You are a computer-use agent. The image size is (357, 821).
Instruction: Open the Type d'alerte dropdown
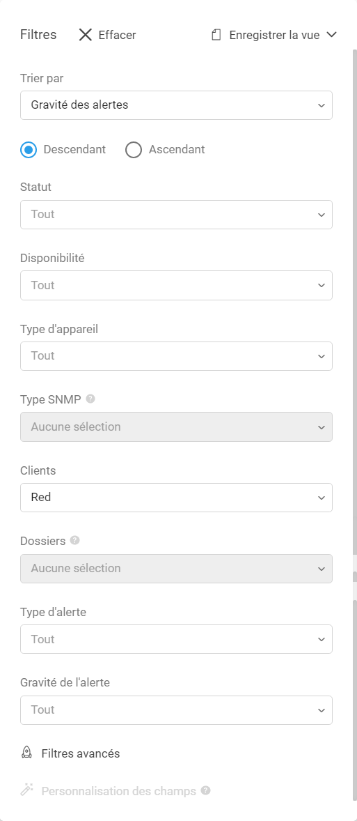point(176,639)
